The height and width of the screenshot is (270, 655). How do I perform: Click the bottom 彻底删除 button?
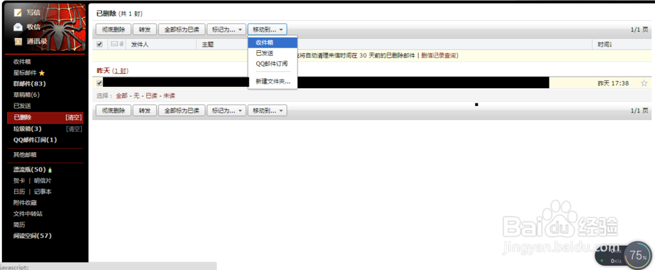(x=113, y=111)
